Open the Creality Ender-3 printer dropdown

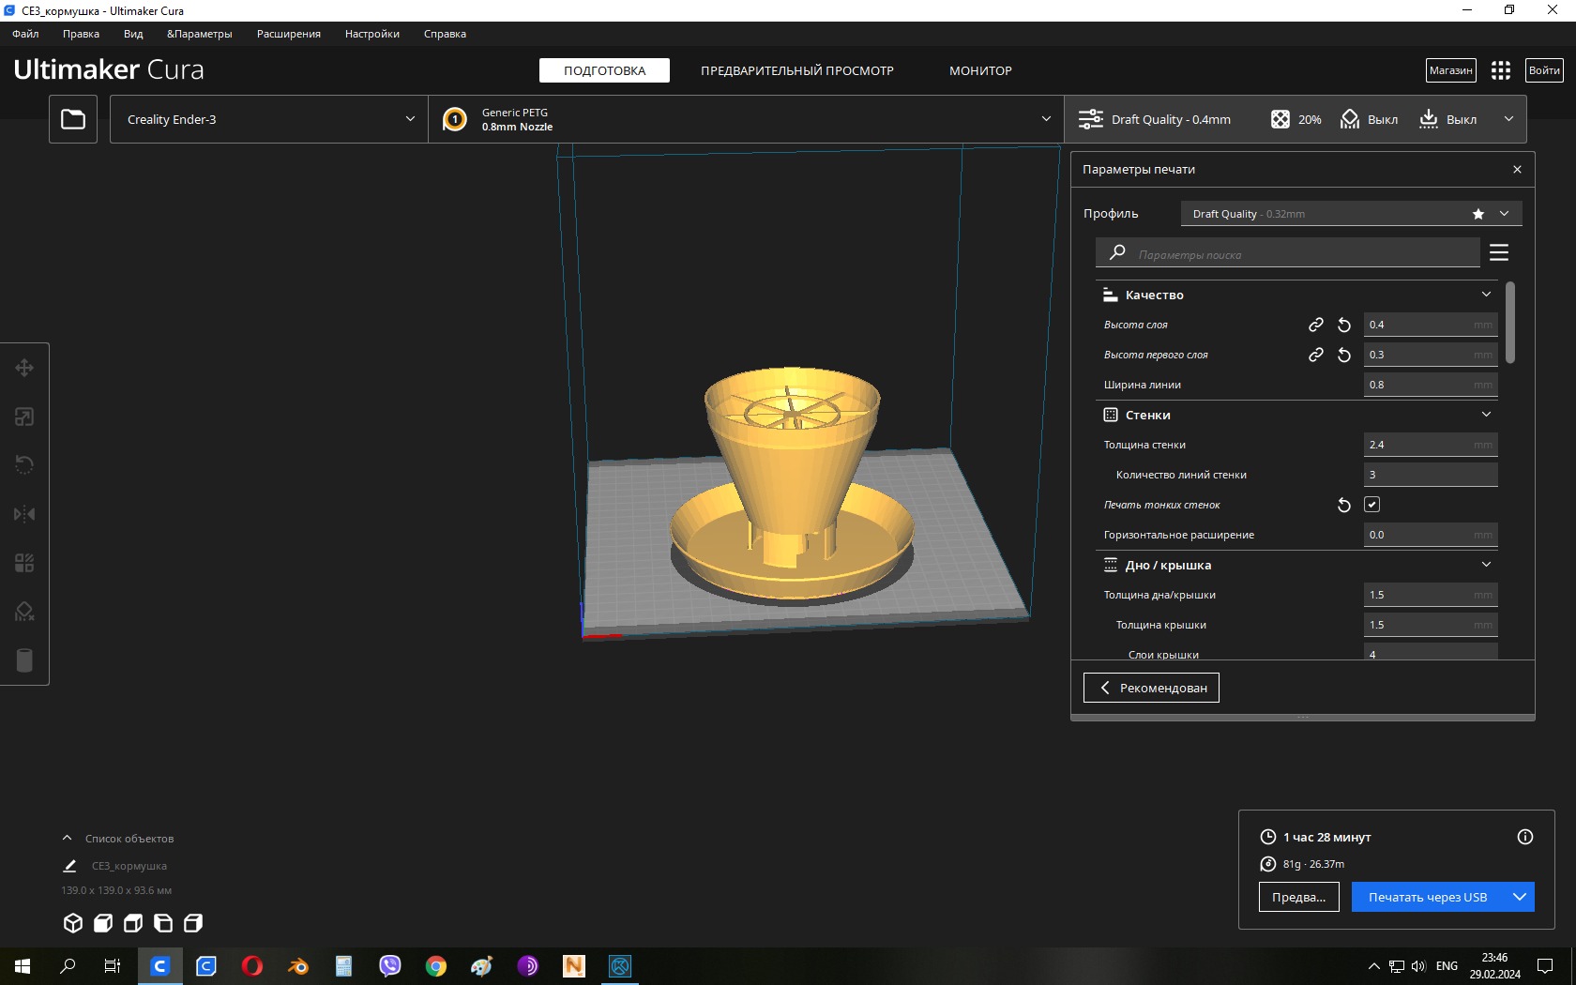click(269, 119)
